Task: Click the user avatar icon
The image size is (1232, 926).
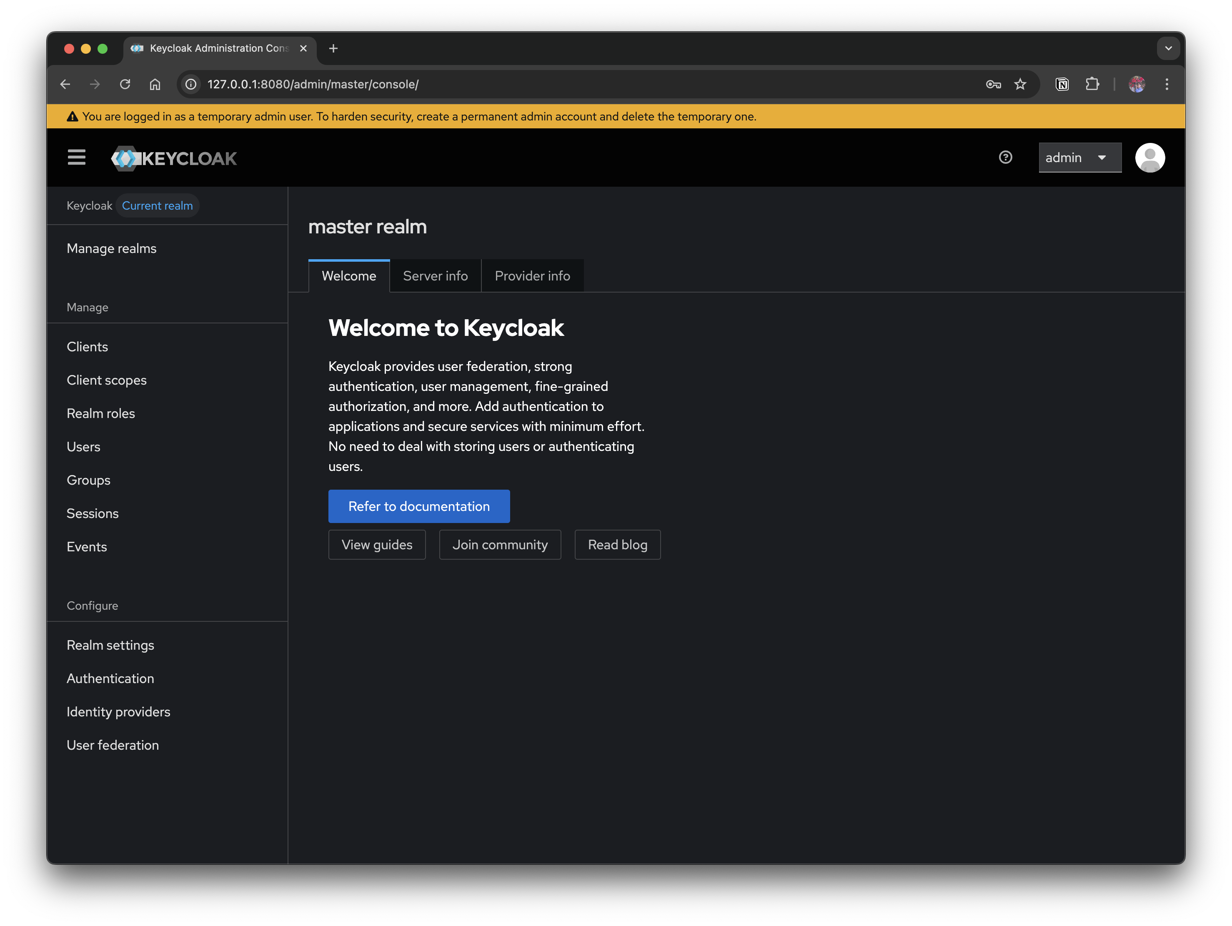Action: 1149,158
